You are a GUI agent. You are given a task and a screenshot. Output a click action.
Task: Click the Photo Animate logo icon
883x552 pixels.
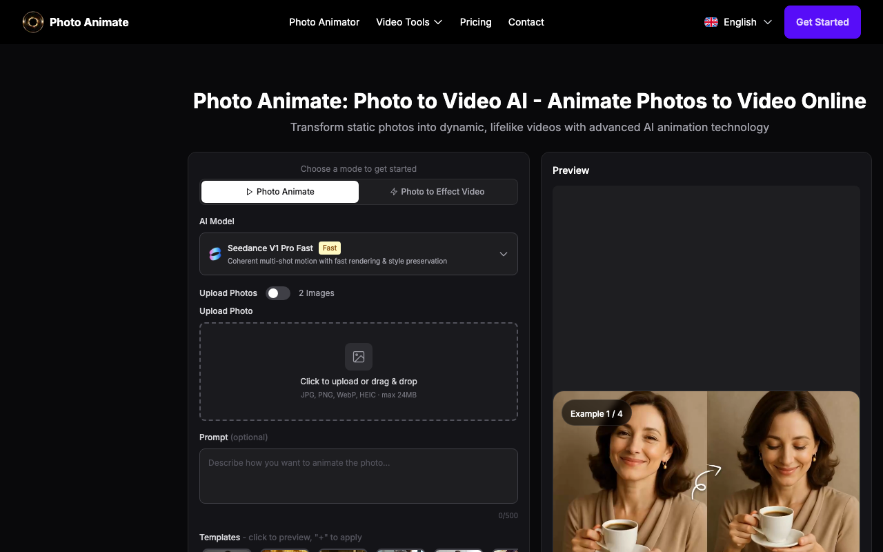[33, 22]
